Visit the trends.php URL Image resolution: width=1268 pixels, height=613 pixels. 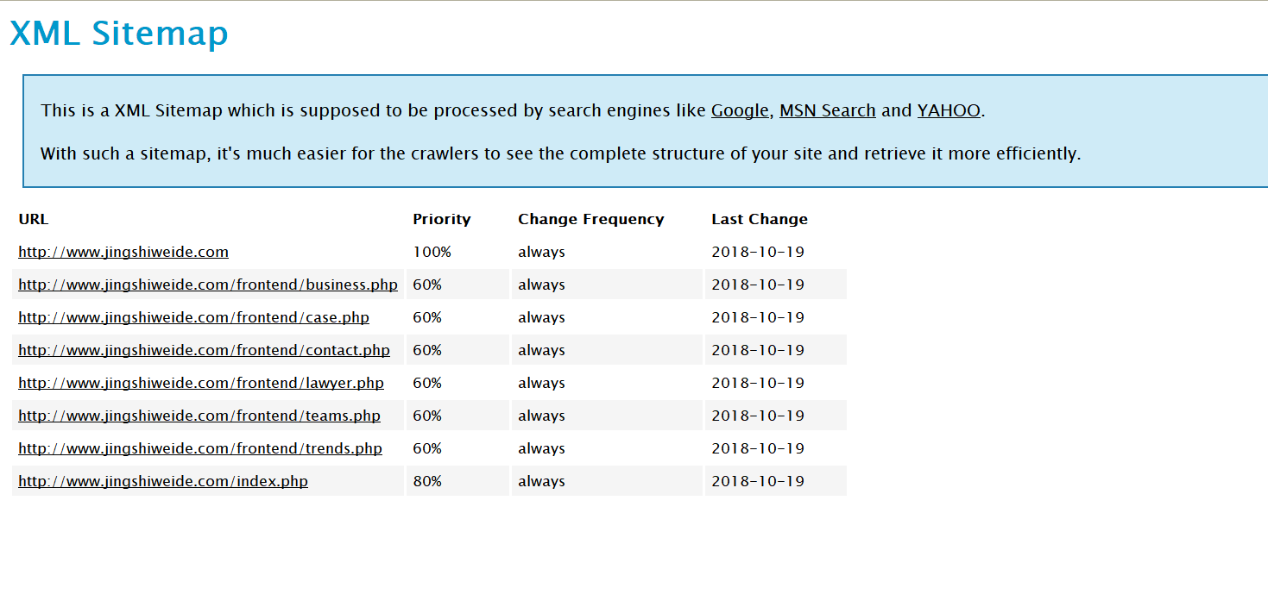[200, 449]
